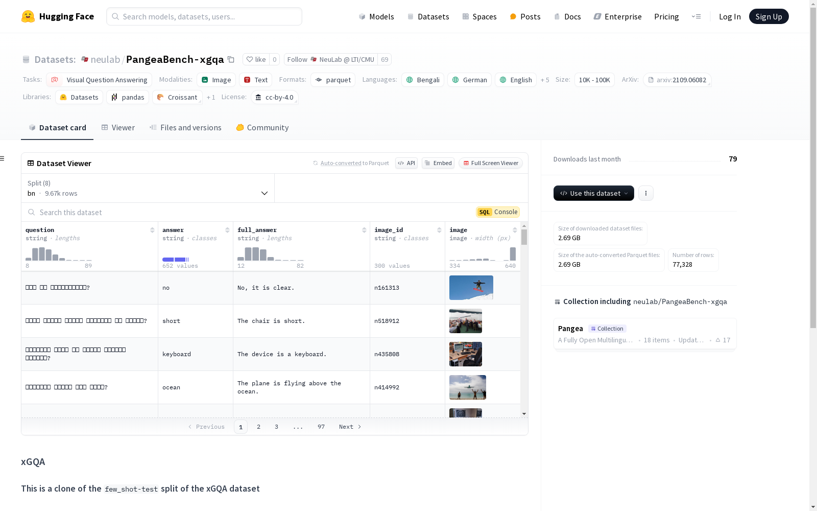Select the German language tag
Screen dimensions: 817x511
[470, 80]
